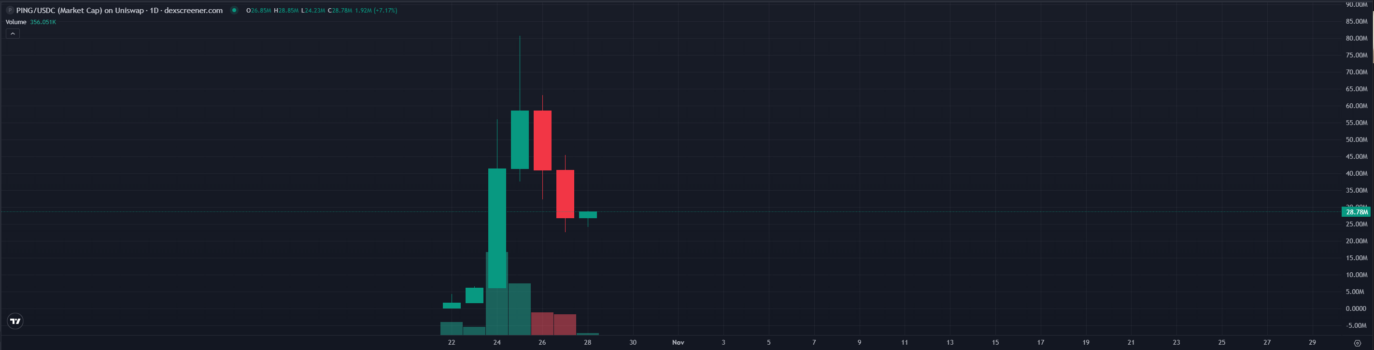Click the 50.00M price axis label
This screenshot has height=350, width=1374.
point(1356,140)
